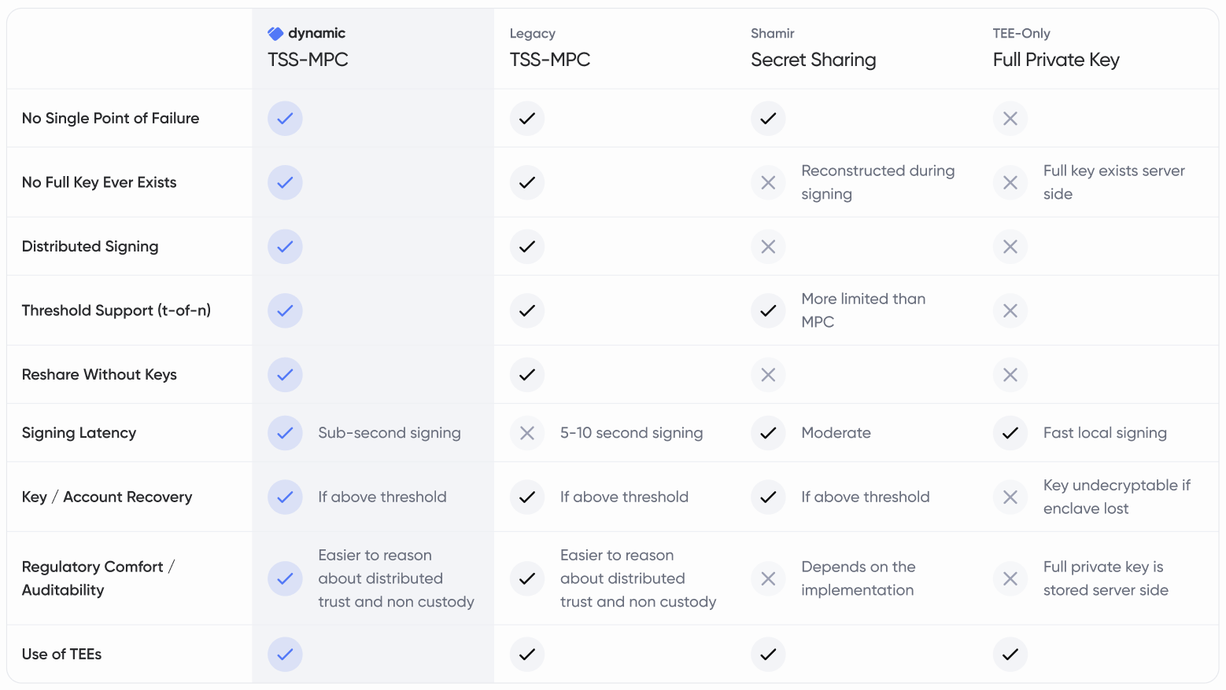Viewport: 1226px width, 690px height.
Task: Select the Shamir Secret Sharing column header
Action: (x=814, y=48)
